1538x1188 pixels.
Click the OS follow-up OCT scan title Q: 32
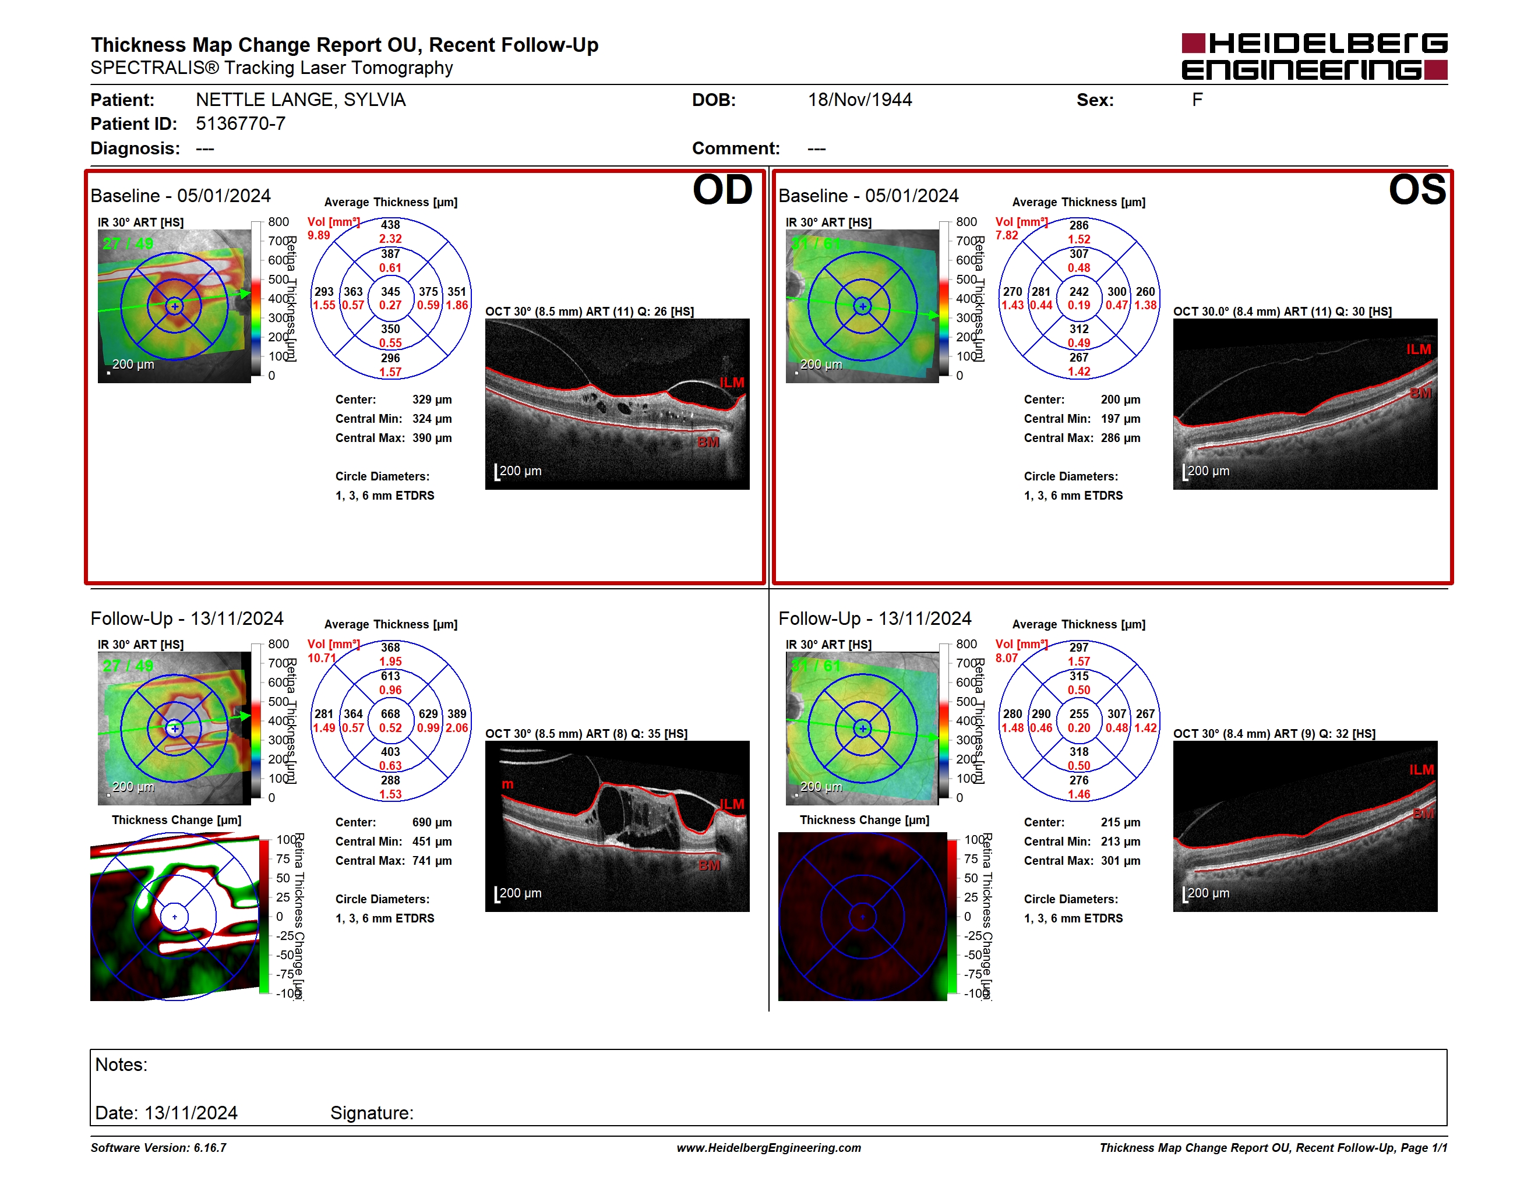pos(1274,733)
